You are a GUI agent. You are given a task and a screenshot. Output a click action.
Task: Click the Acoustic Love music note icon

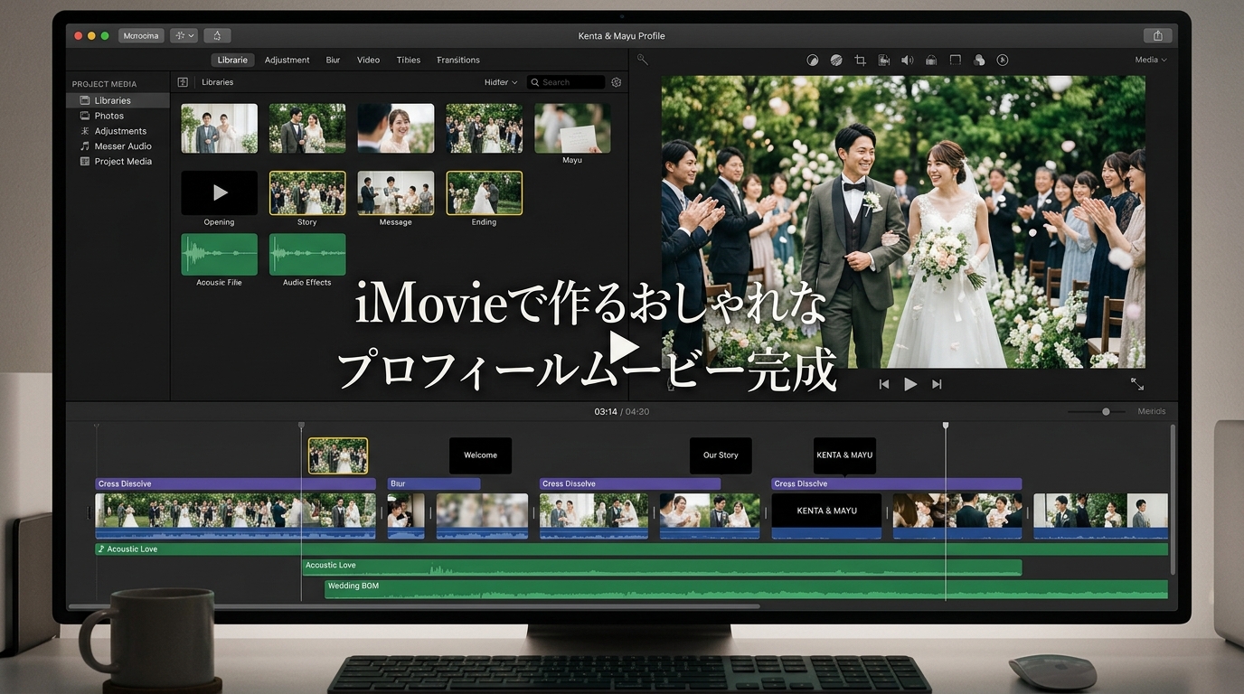101,549
